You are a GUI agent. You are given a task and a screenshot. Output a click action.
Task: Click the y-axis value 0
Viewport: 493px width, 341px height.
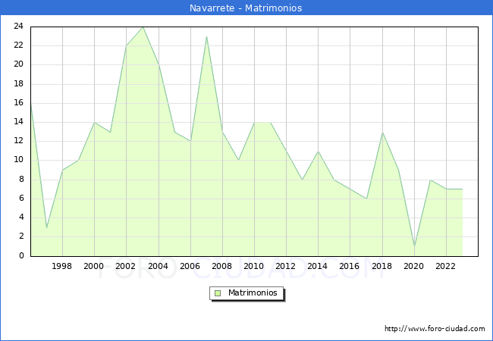coord(21,255)
